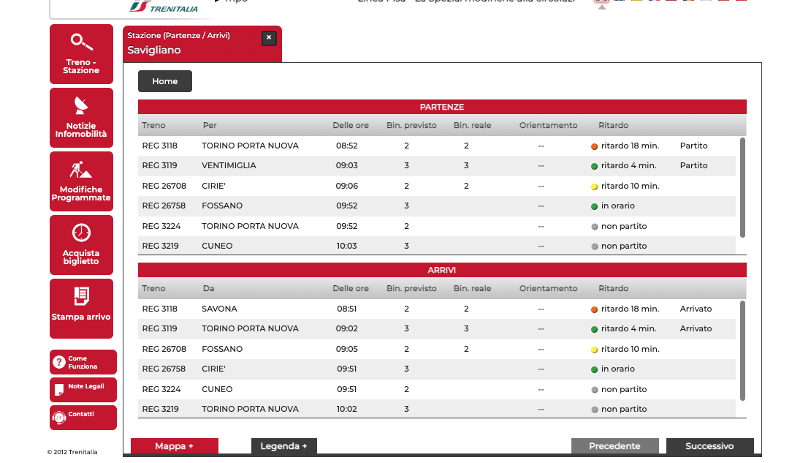
Task: Click the Trenitalia logo
Action: pos(163,7)
